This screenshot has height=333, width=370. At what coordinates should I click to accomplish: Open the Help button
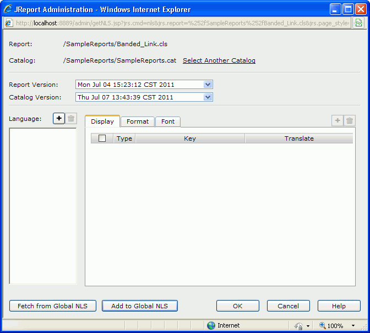click(x=339, y=306)
